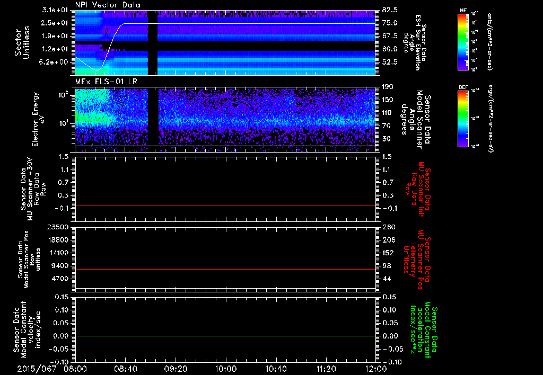This screenshot has width=543, height=375.
Task: Click the 190 scanner angle tick
Action: point(388,87)
